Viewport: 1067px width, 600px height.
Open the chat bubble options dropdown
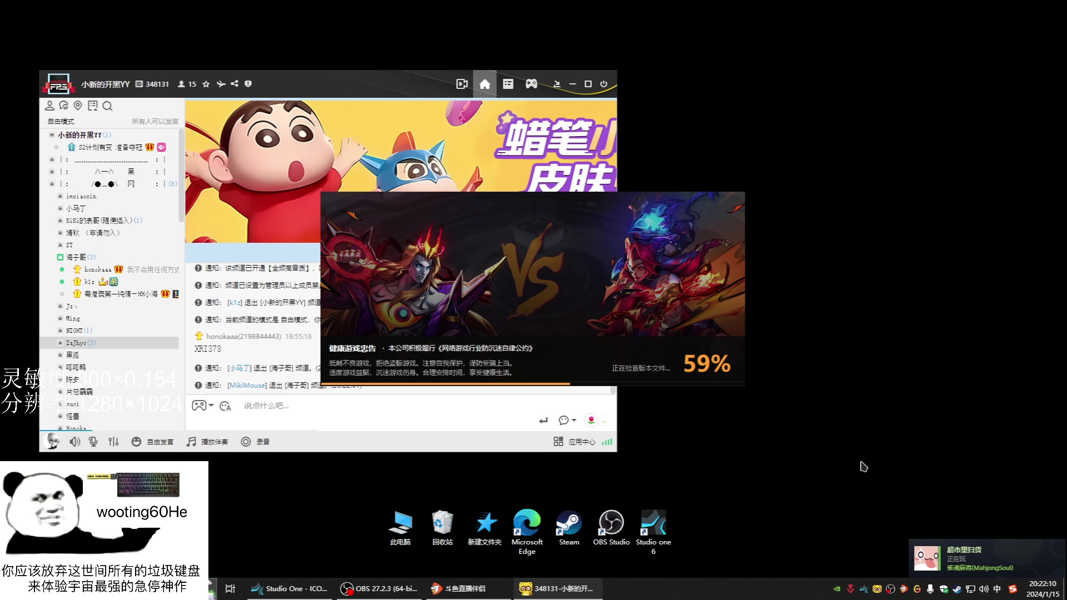coord(567,421)
